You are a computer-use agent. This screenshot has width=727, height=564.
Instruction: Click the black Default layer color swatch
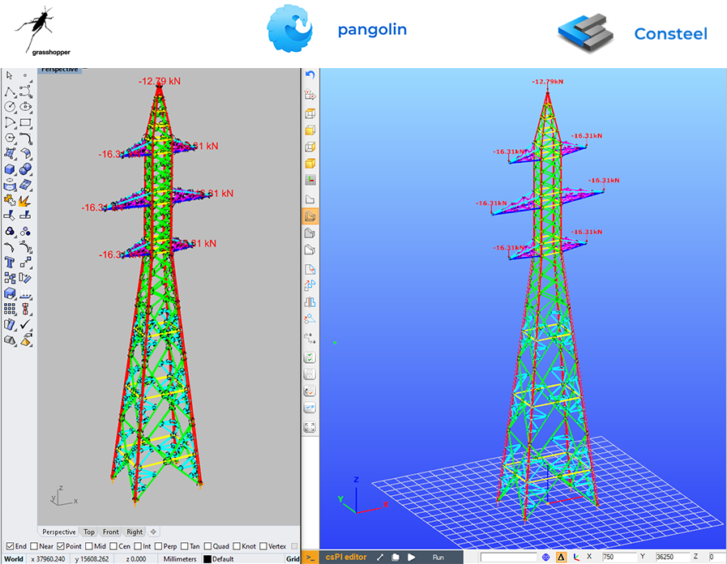(207, 558)
